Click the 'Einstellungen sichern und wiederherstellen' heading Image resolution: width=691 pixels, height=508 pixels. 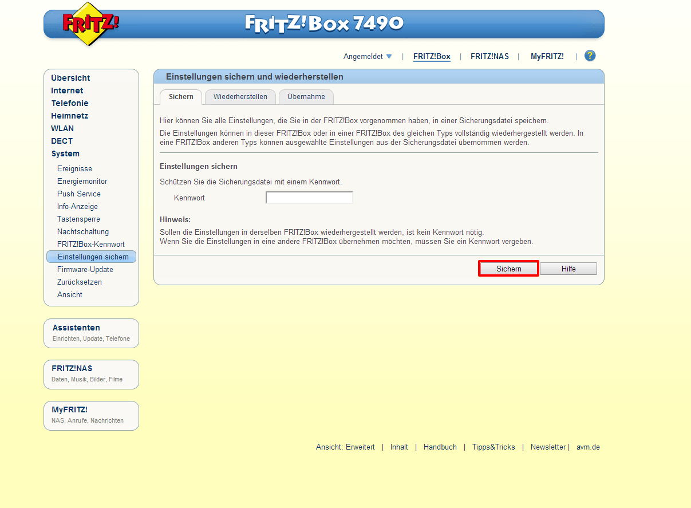pos(255,77)
